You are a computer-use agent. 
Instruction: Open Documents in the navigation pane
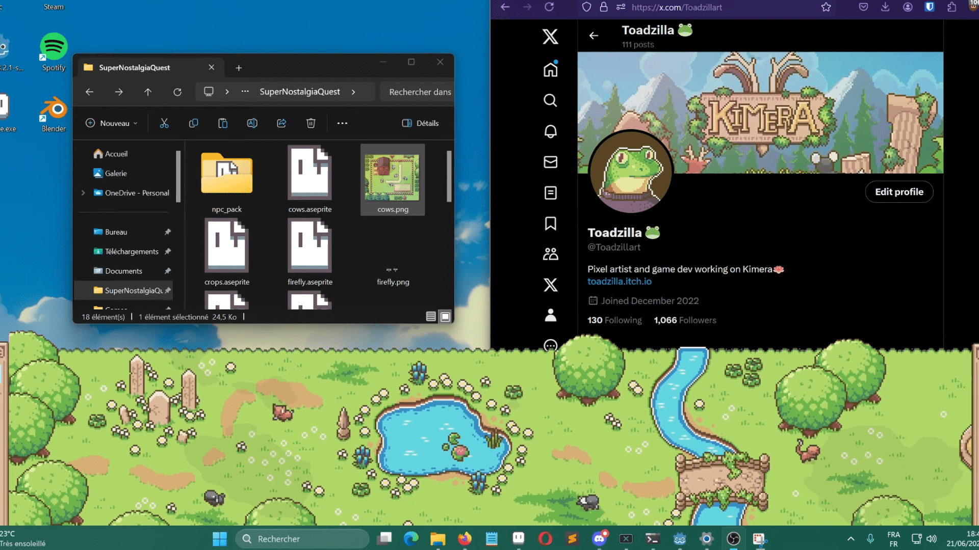118,271
